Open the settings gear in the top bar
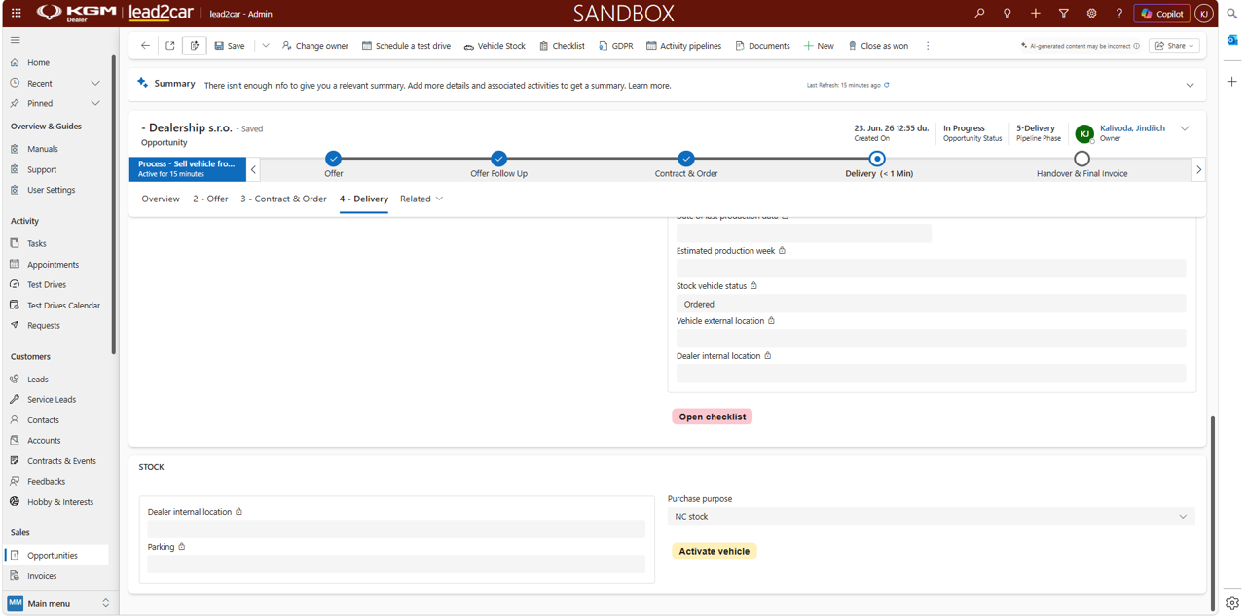The height and width of the screenshot is (616, 1246). pos(1091,14)
